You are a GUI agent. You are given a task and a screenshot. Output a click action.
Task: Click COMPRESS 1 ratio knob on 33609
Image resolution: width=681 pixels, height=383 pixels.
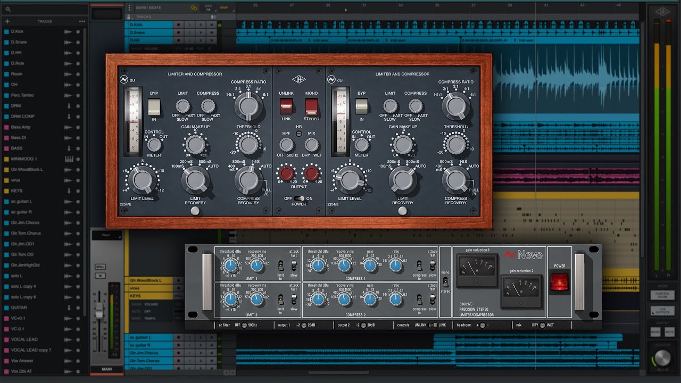tap(395, 265)
